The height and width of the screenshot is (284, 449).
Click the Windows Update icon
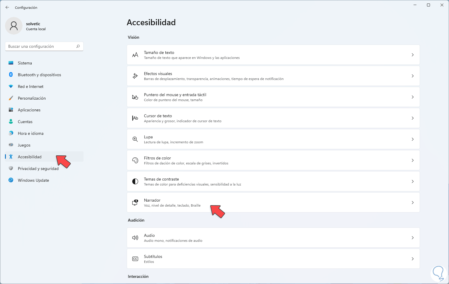11,180
